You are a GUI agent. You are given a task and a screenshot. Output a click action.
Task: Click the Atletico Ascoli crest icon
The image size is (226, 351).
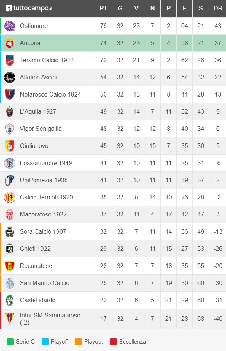click(9, 78)
